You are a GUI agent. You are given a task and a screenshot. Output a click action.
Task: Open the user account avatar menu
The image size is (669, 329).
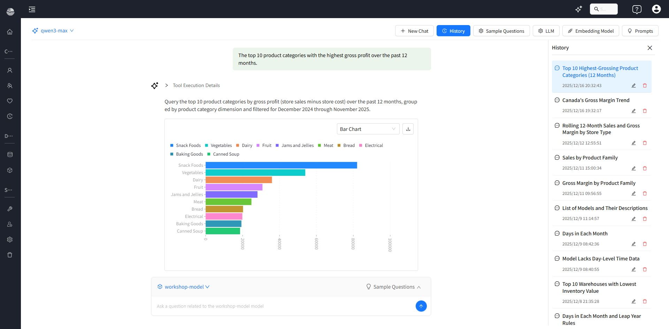click(656, 9)
